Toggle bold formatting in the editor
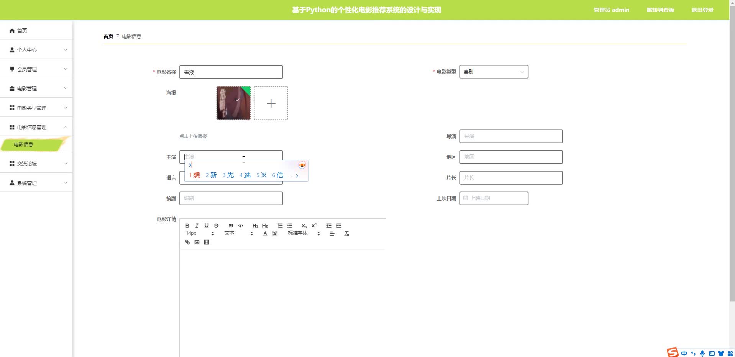Viewport: 735px width, 357px height. click(x=187, y=226)
